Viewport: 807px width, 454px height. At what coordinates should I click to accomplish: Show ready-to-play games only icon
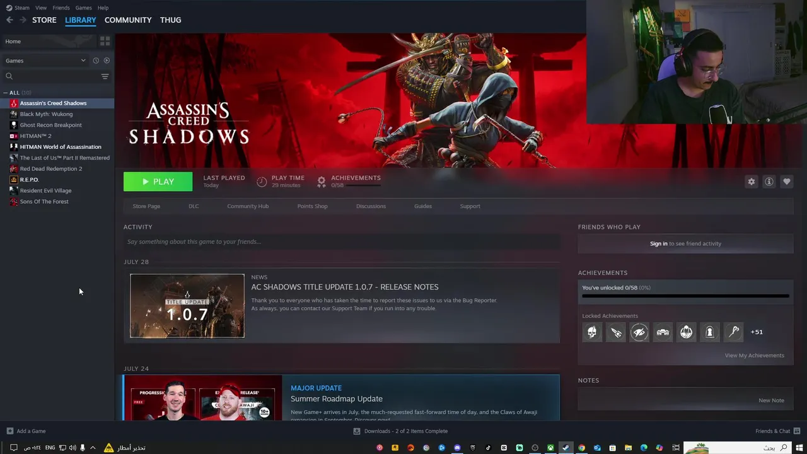pos(107,61)
